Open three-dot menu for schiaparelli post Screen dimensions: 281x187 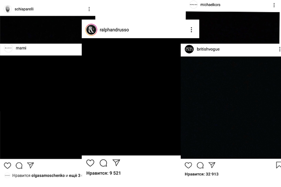(89, 9)
